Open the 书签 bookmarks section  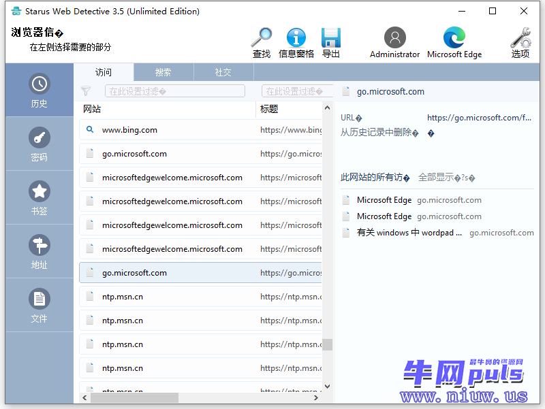coord(40,198)
